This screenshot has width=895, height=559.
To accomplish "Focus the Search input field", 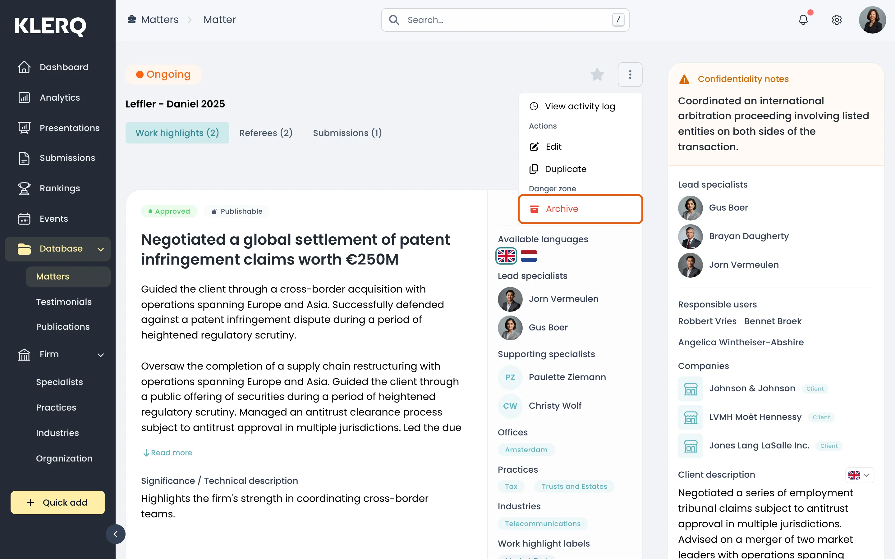I will (x=505, y=20).
